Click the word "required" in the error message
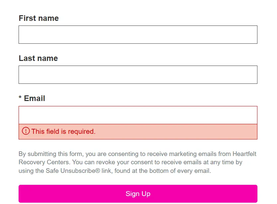 [81, 131]
